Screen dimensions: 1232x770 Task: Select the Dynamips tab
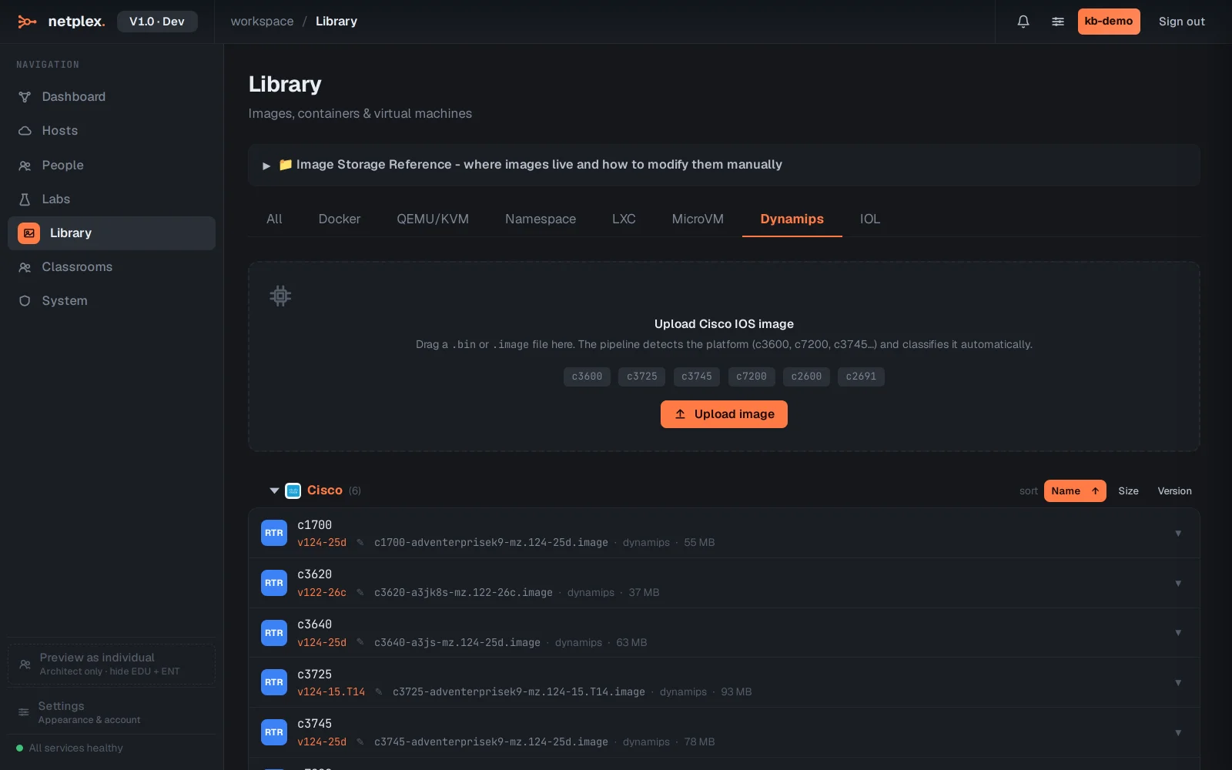click(792, 219)
